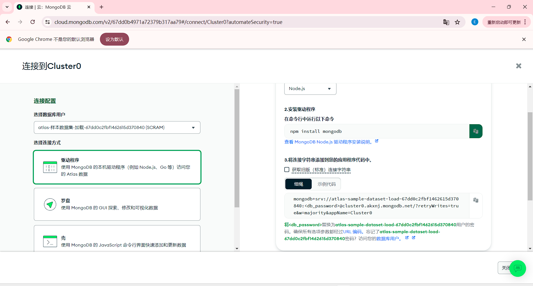
Task: Go back to previous page
Action: (x=8, y=22)
